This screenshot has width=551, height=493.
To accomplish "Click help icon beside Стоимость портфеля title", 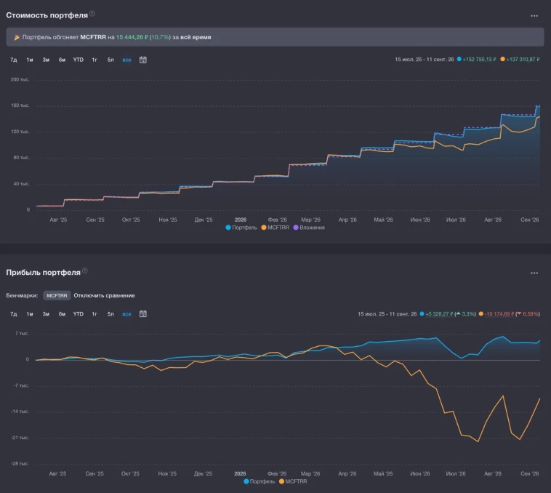I will (92, 14).
